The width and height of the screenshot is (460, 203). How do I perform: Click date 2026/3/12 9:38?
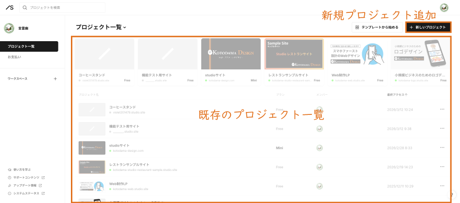[x=400, y=129]
